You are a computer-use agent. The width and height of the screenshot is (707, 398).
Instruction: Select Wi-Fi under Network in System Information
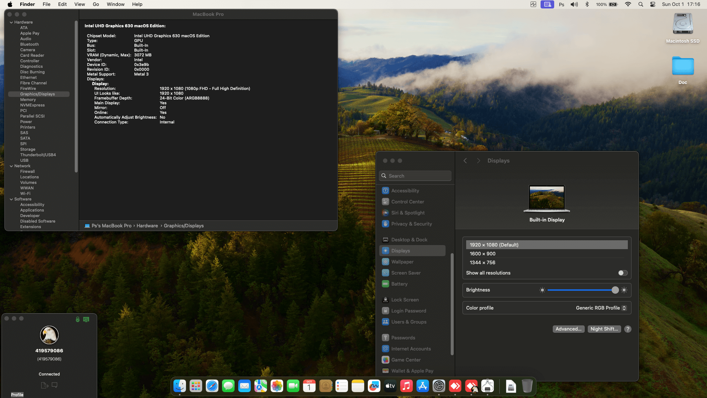coord(39,193)
